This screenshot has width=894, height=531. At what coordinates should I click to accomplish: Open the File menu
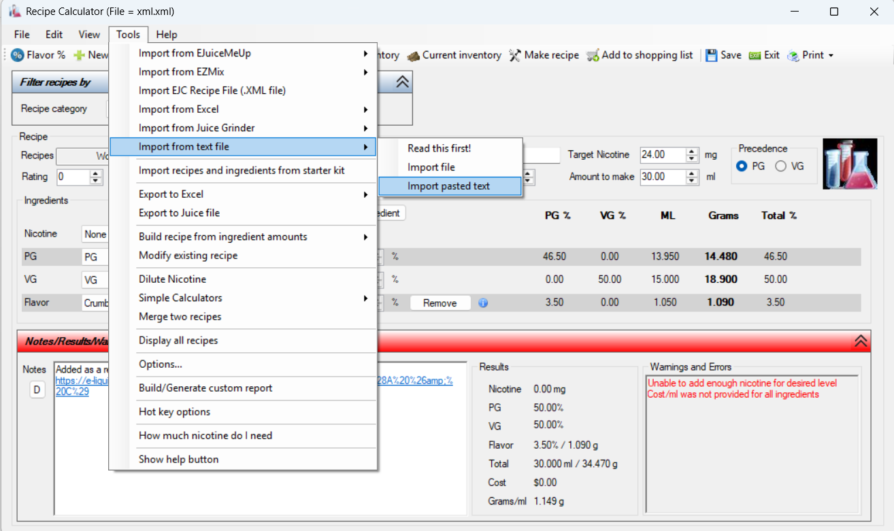(22, 35)
